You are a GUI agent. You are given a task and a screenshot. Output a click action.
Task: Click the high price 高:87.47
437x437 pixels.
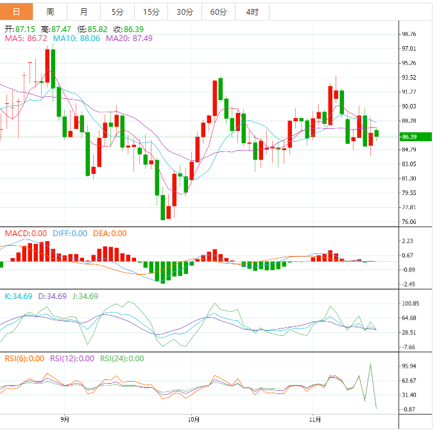point(56,30)
